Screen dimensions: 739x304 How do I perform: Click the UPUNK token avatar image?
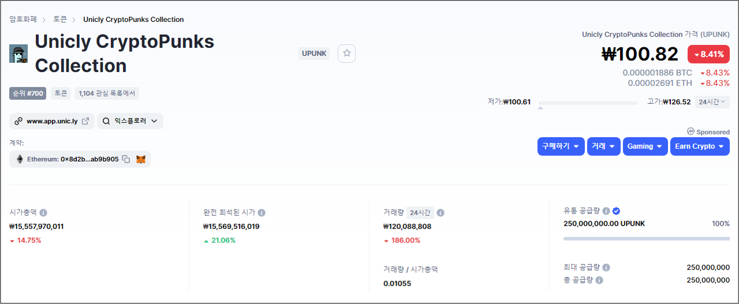(x=18, y=54)
